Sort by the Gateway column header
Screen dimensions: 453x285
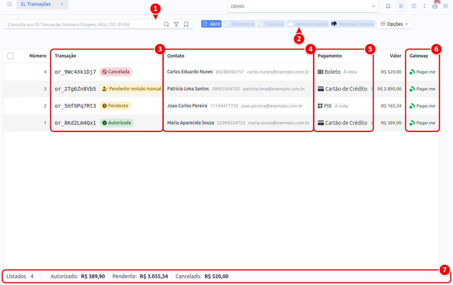(x=419, y=56)
